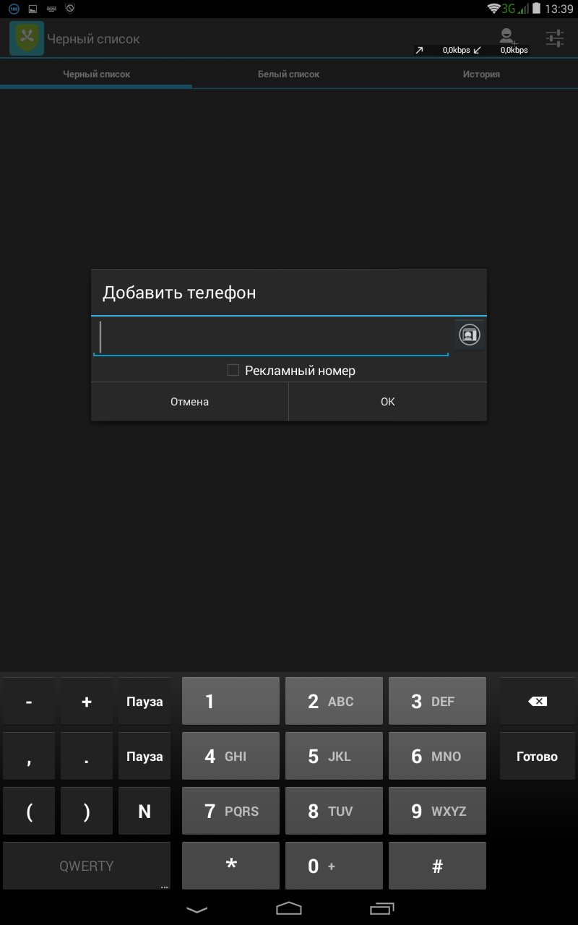Confirm with the OK button
The image size is (578, 925).
[x=388, y=402]
